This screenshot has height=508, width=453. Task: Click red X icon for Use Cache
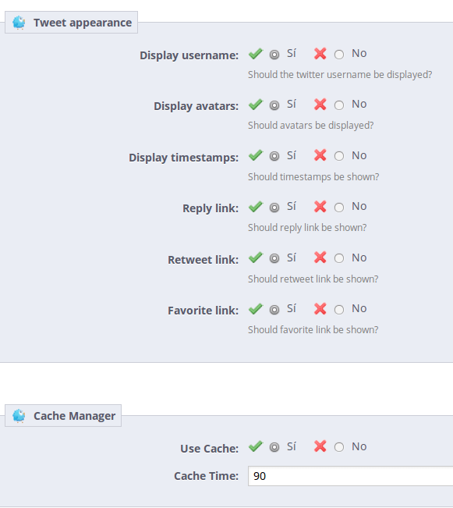(320, 447)
